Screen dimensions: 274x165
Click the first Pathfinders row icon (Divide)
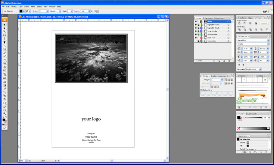click(239, 29)
